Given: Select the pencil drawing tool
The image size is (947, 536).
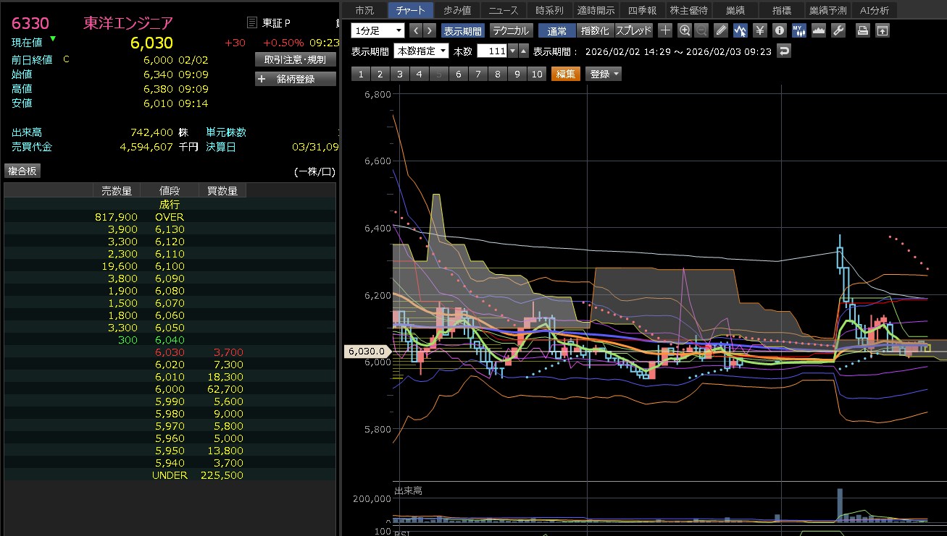Looking at the screenshot, I should [720, 30].
